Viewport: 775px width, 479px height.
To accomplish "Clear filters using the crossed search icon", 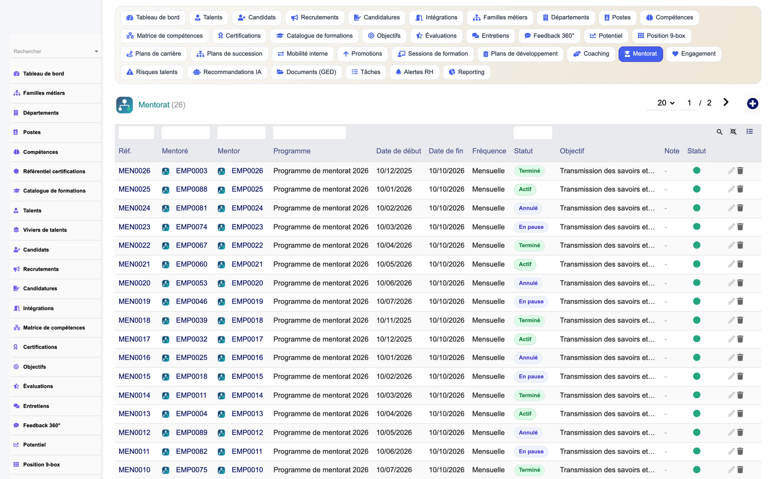I will pos(733,132).
